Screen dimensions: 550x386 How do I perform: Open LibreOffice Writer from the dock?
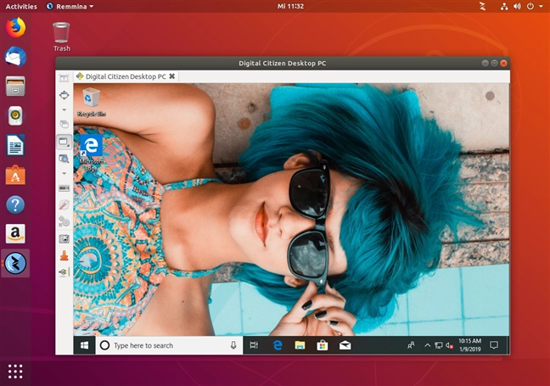point(15,145)
